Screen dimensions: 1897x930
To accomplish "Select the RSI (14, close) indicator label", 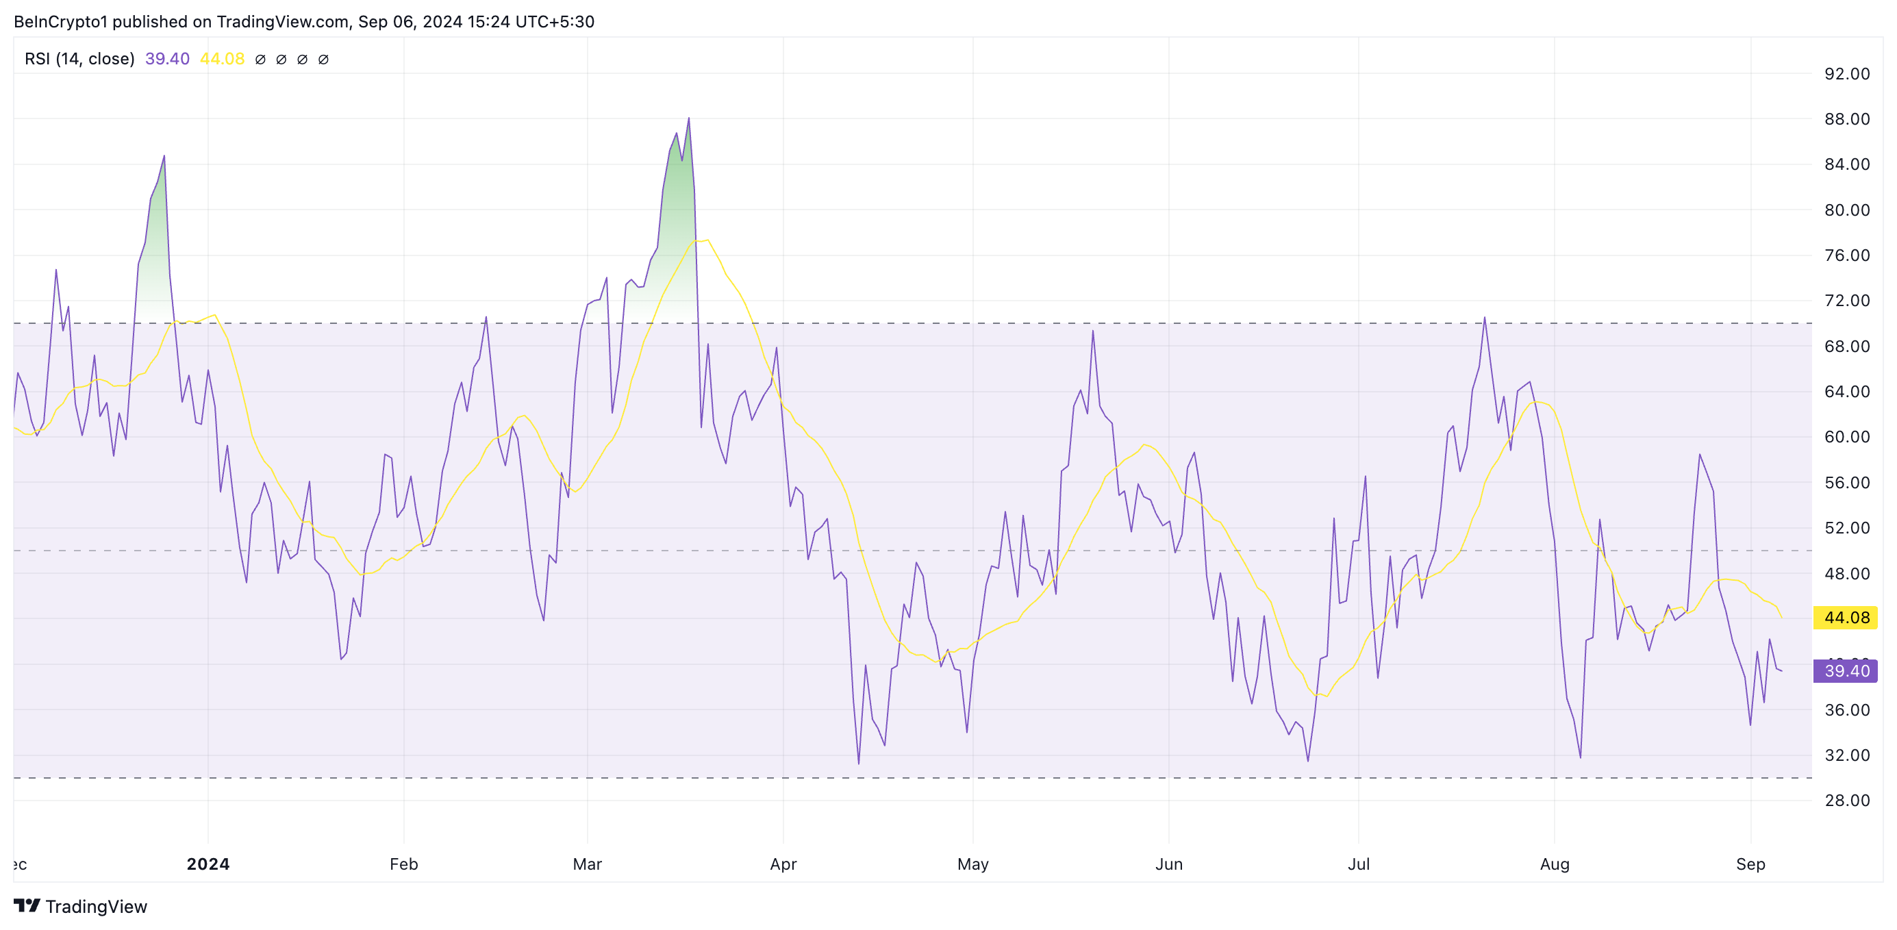I will 79,59.
